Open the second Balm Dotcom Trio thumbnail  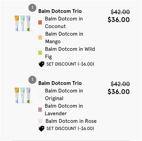[23, 95]
